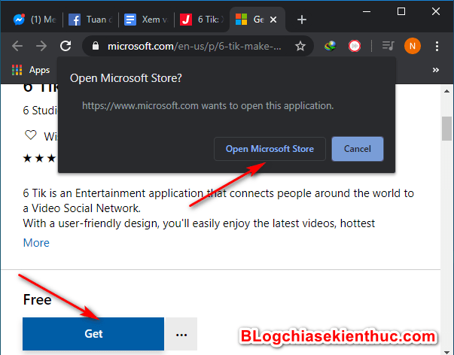The width and height of the screenshot is (454, 355).
Task: Click the scrollbar up arrow
Action: coord(446,91)
